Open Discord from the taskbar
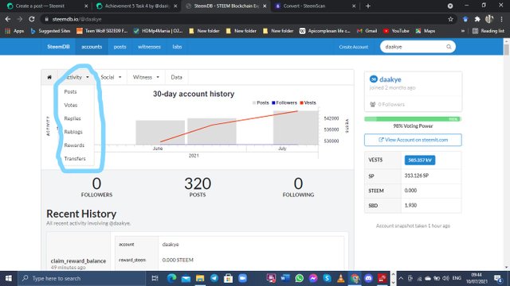This screenshot has width=510, height=286. pos(368,278)
